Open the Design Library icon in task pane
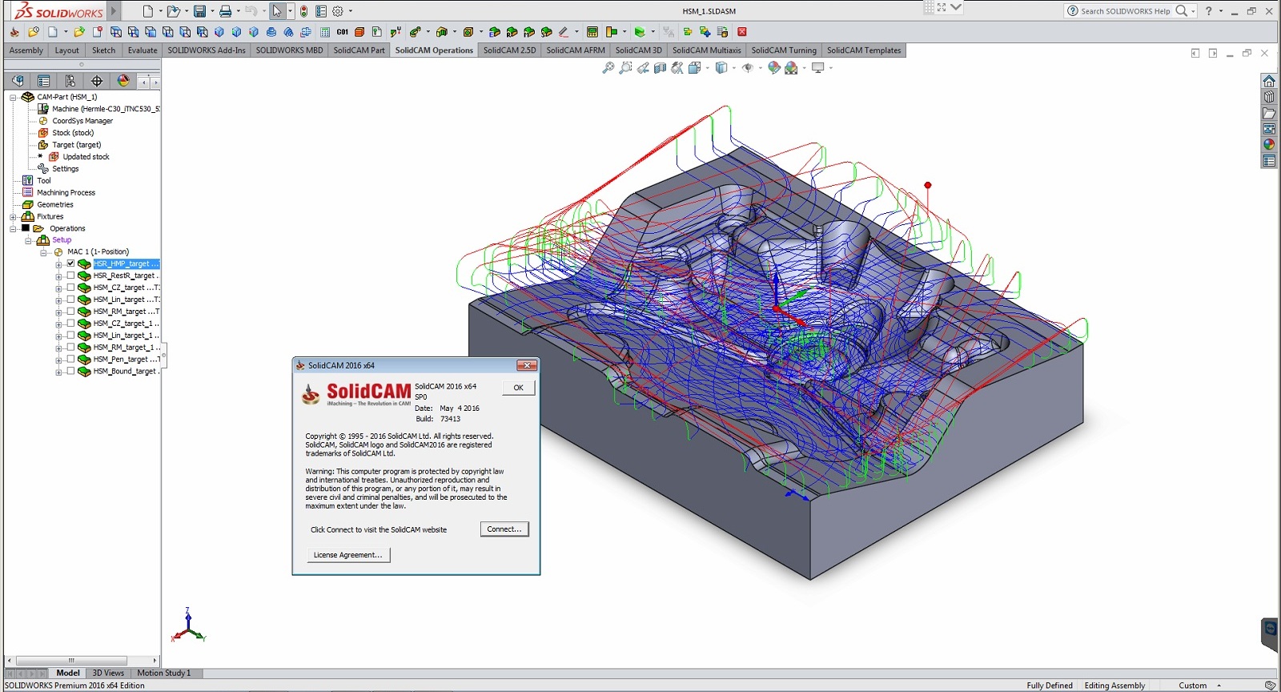The width and height of the screenshot is (1281, 692). click(1269, 97)
